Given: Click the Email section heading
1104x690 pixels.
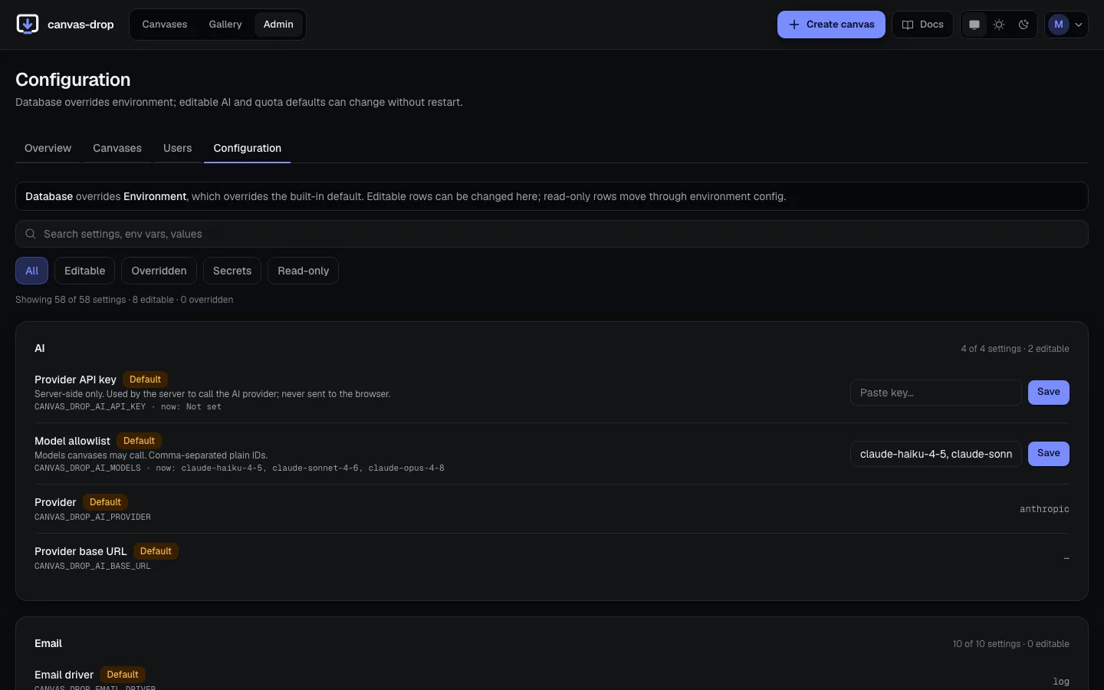Looking at the screenshot, I should point(48,643).
